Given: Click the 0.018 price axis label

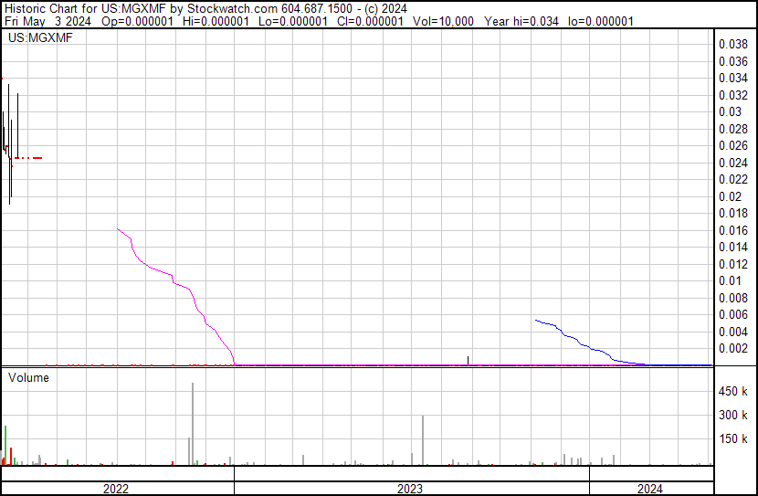Looking at the screenshot, I should coord(732,213).
